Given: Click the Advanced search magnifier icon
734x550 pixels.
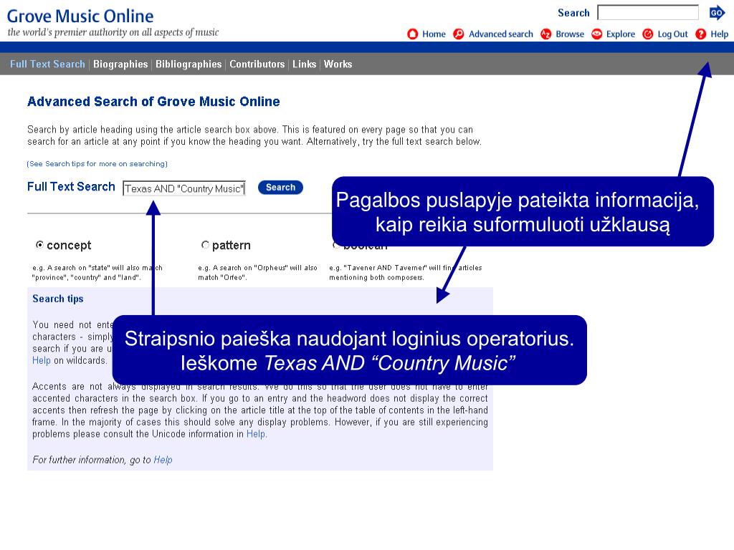Looking at the screenshot, I should click(459, 34).
